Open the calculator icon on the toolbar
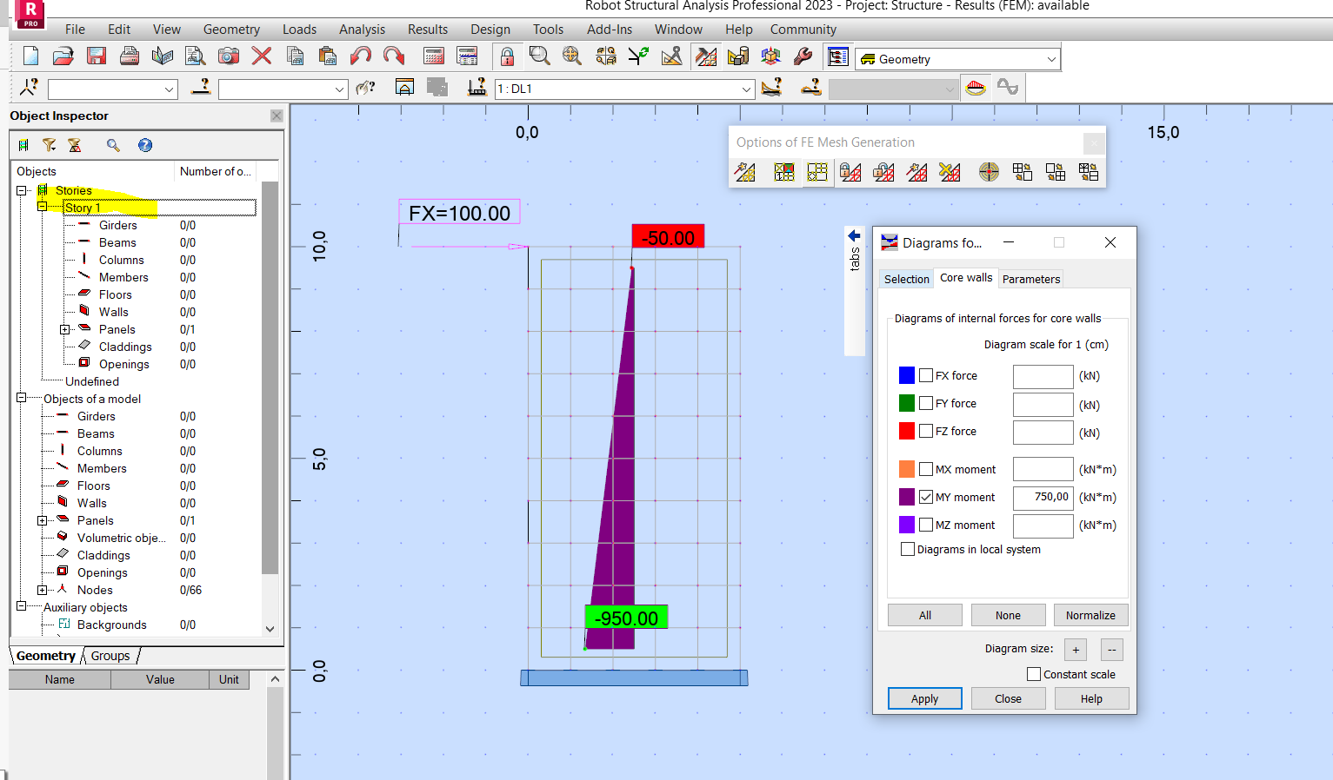 pos(433,56)
